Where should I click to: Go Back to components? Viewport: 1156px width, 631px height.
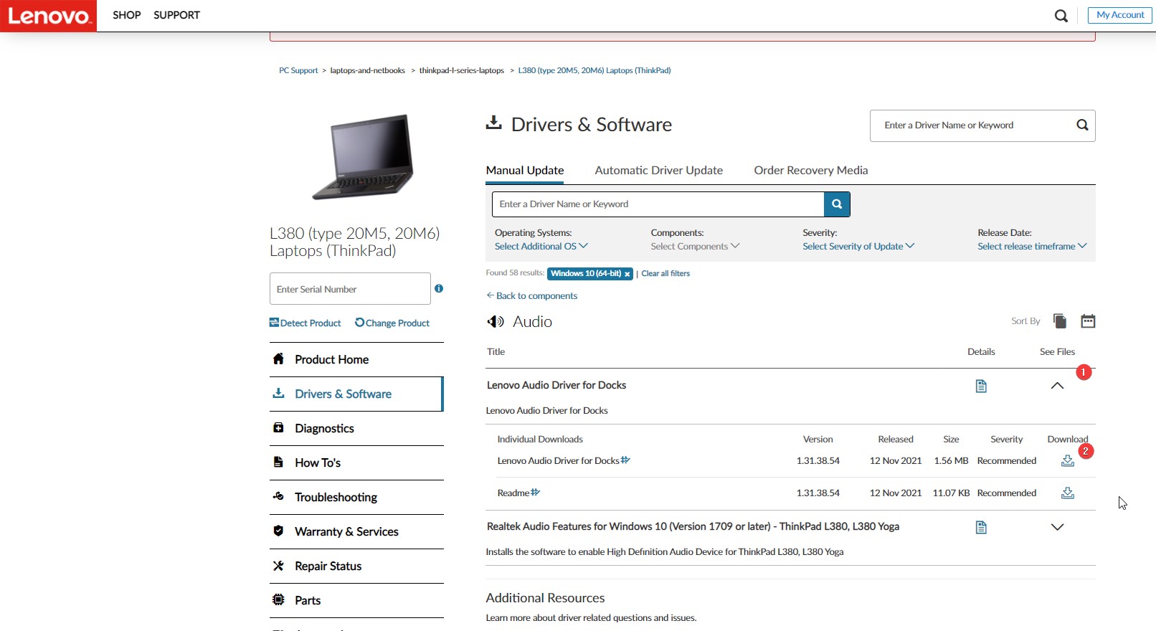pos(531,295)
